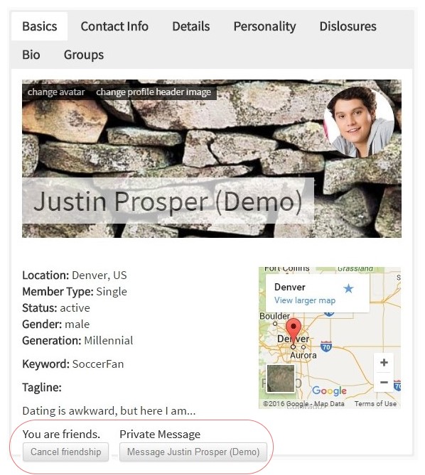Switch to the Contact Info tab
425x475 pixels.
coord(114,26)
